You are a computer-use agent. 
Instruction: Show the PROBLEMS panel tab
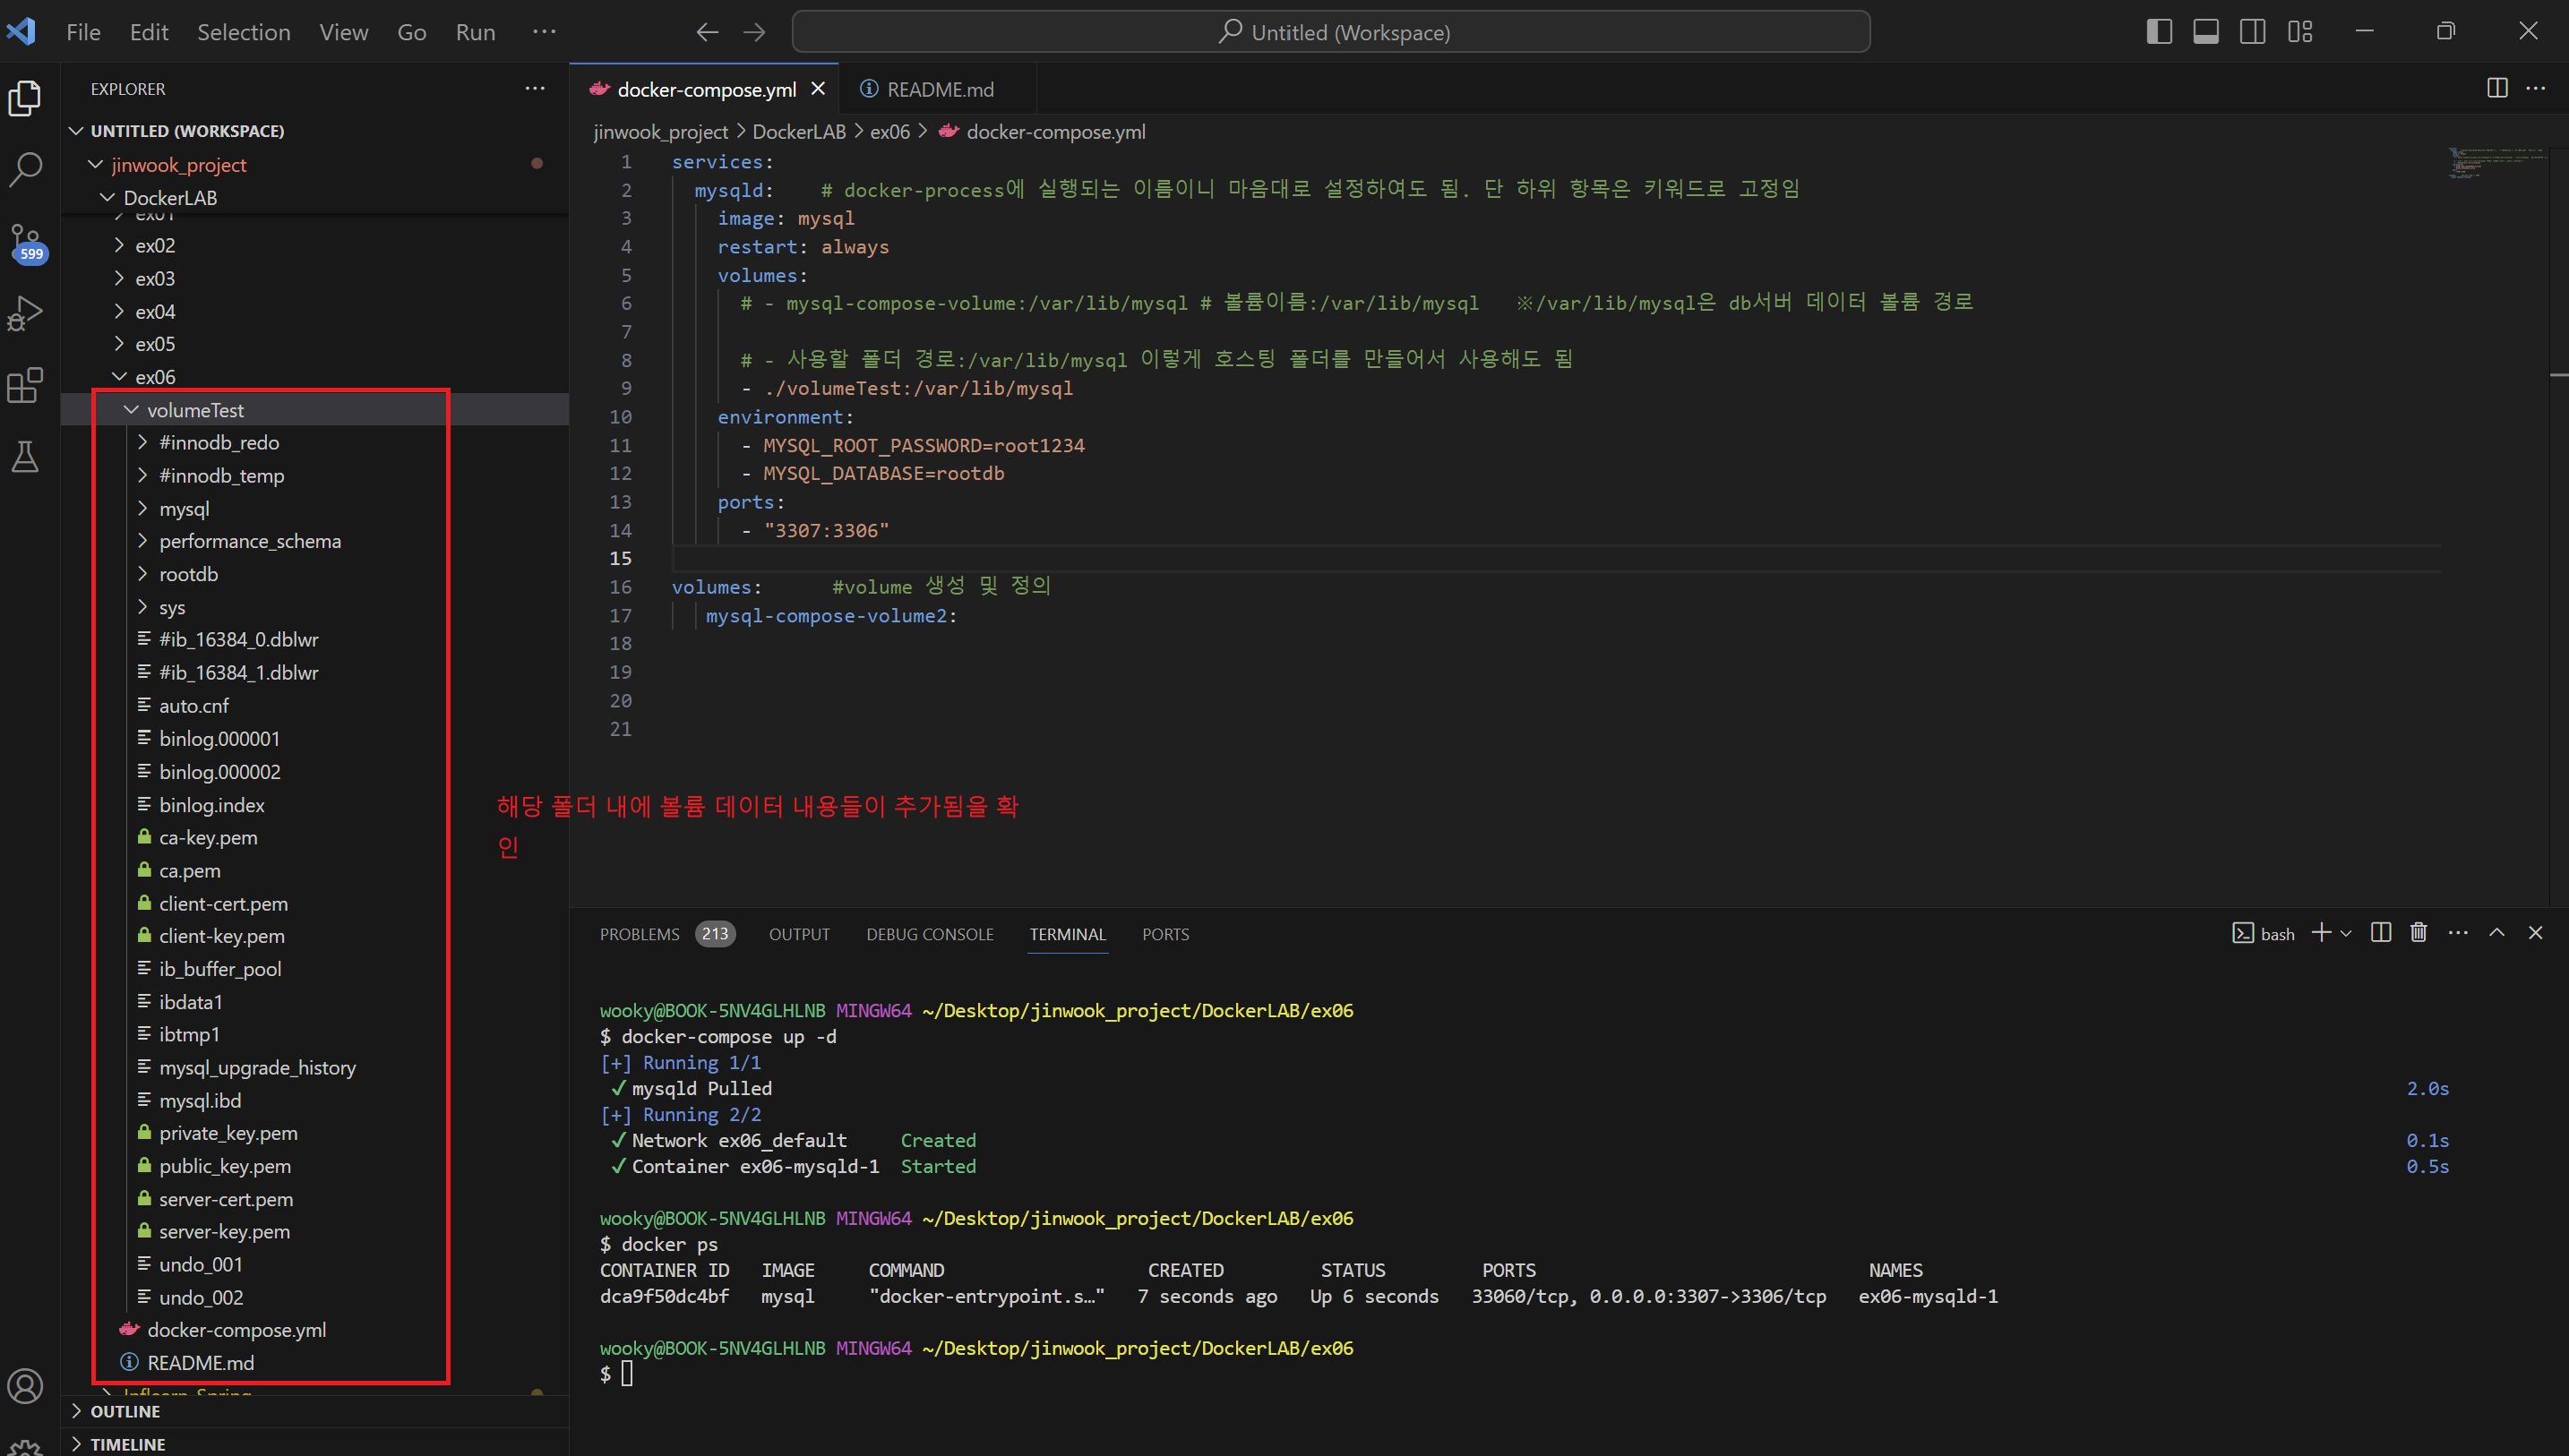pyautogui.click(x=639, y=934)
